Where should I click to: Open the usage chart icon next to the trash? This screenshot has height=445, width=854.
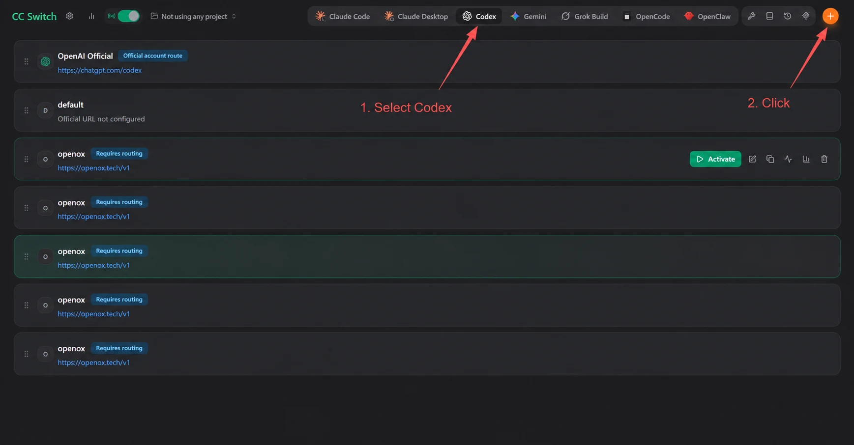[806, 159]
